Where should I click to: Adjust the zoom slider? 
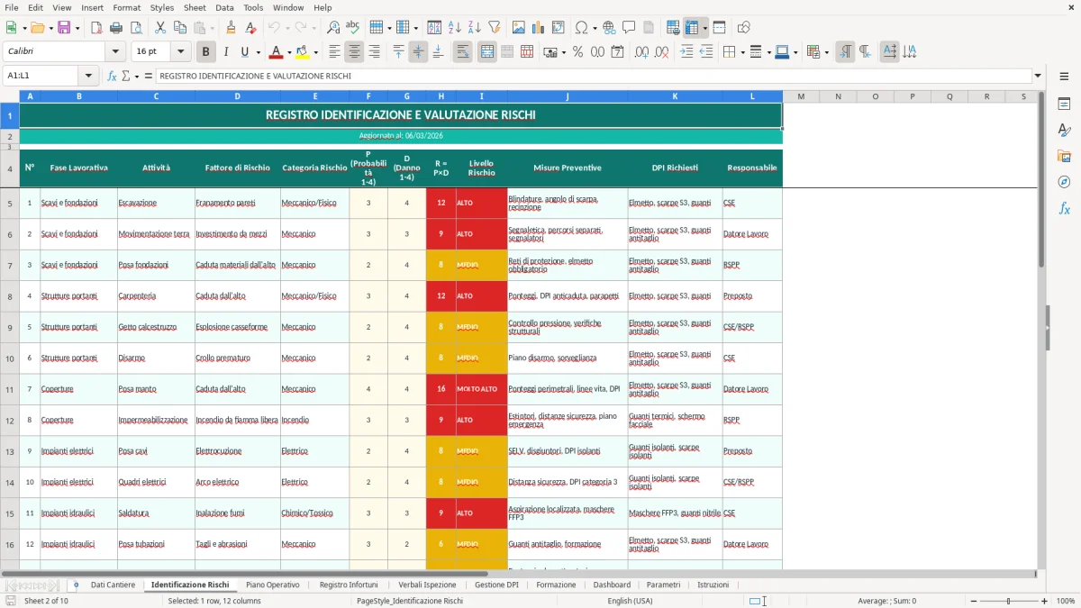point(1008,601)
